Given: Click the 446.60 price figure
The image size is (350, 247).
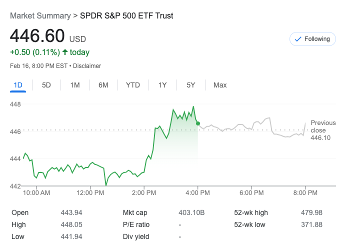Looking at the screenshot, I should (37, 36).
